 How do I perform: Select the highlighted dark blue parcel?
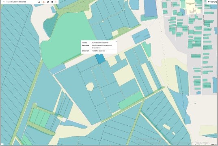pyautogui.click(x=100, y=59)
